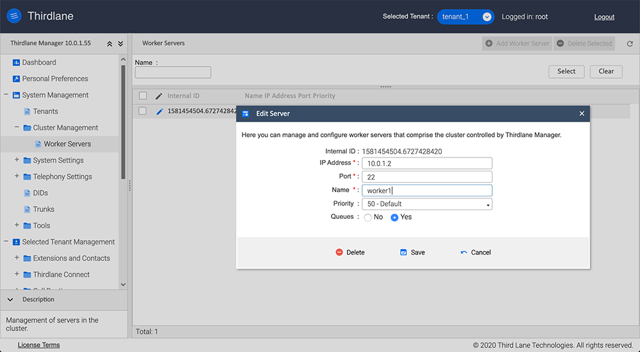Click the DIDs document icon

tap(27, 193)
